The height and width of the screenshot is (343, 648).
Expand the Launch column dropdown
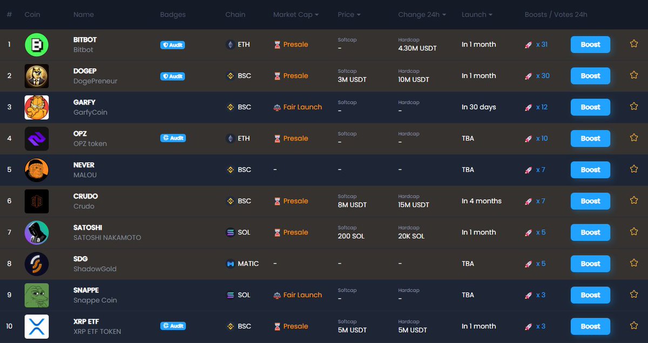click(x=476, y=15)
